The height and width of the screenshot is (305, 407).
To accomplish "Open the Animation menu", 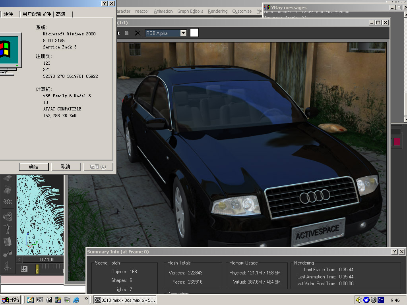I will (163, 11).
